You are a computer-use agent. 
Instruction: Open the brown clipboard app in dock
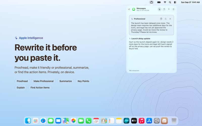(x=164, y=121)
